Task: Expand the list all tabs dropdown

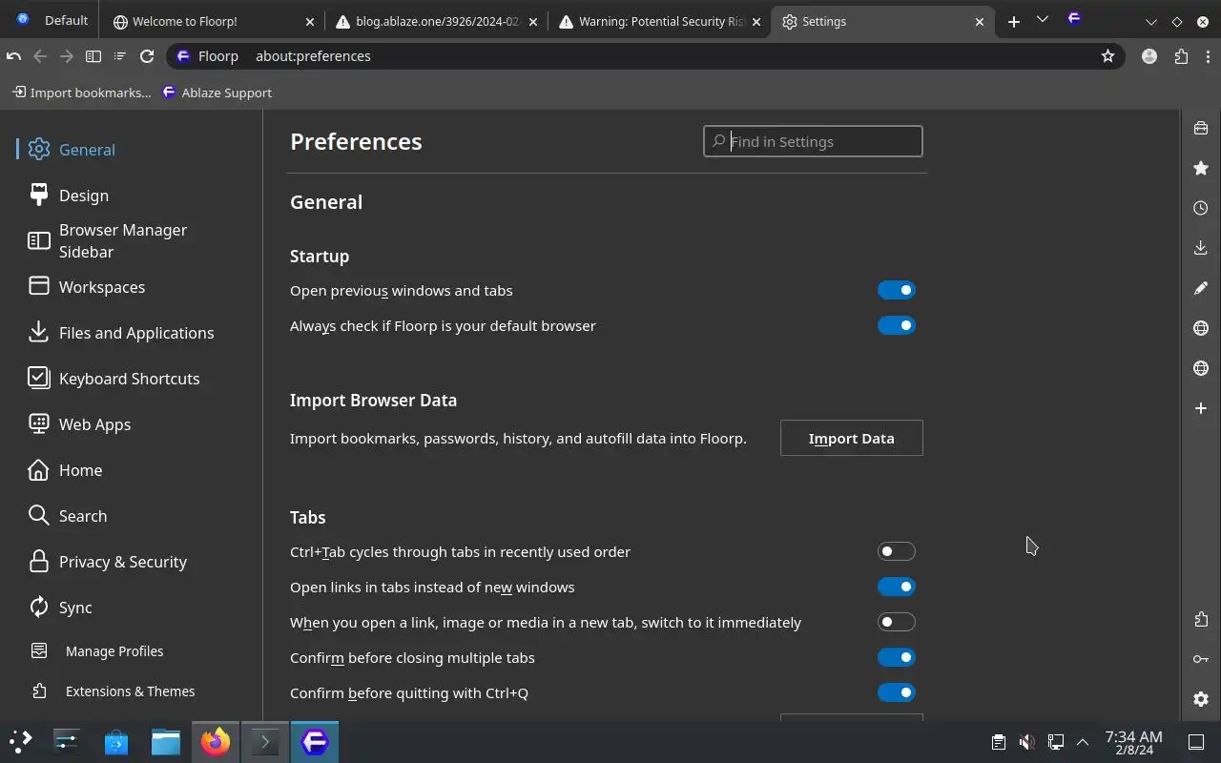Action: pos(1042,20)
